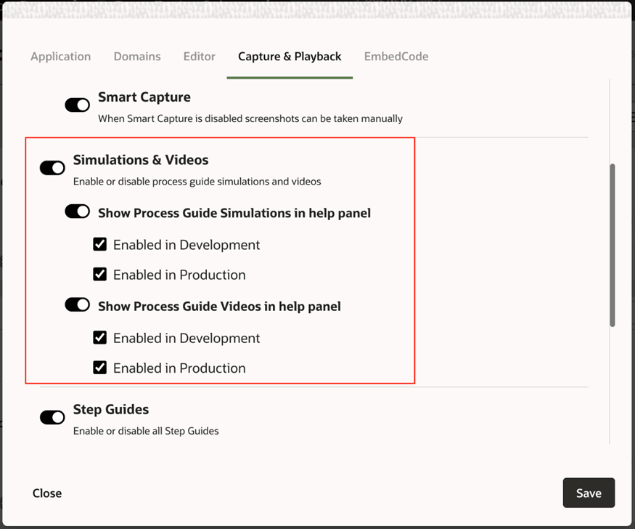Turn off the Step Guides toggle
635x529 pixels.
[x=52, y=417]
